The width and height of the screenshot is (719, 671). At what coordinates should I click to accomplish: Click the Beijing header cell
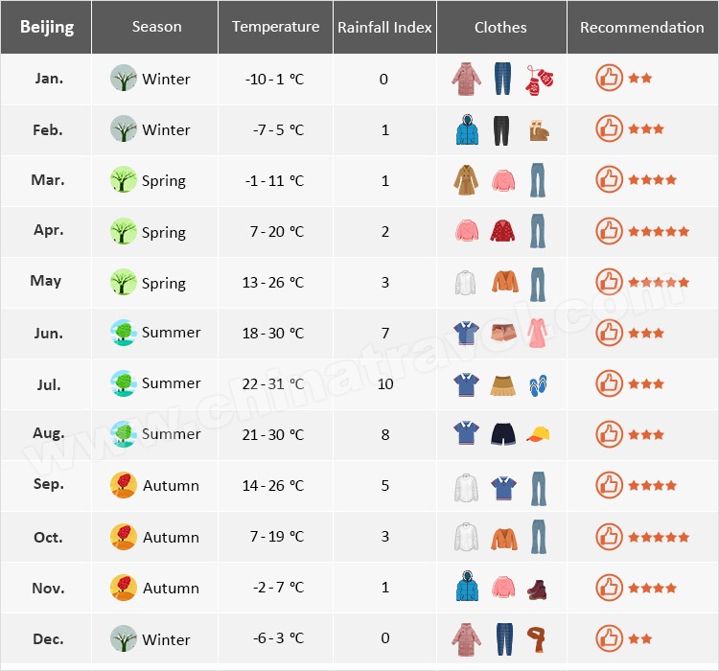coord(46,27)
